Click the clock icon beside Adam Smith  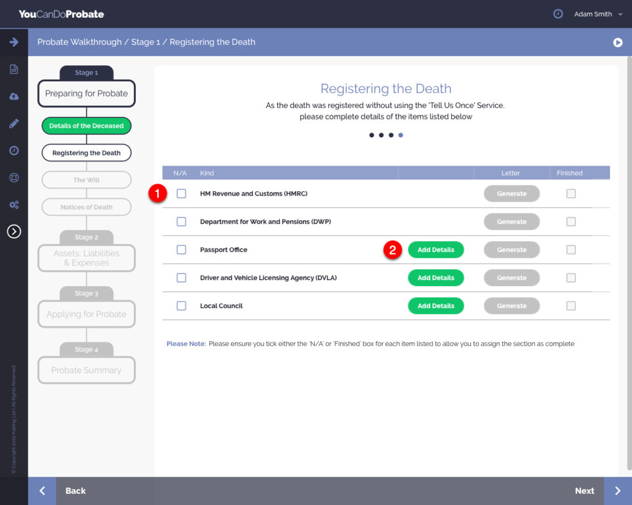coord(558,14)
